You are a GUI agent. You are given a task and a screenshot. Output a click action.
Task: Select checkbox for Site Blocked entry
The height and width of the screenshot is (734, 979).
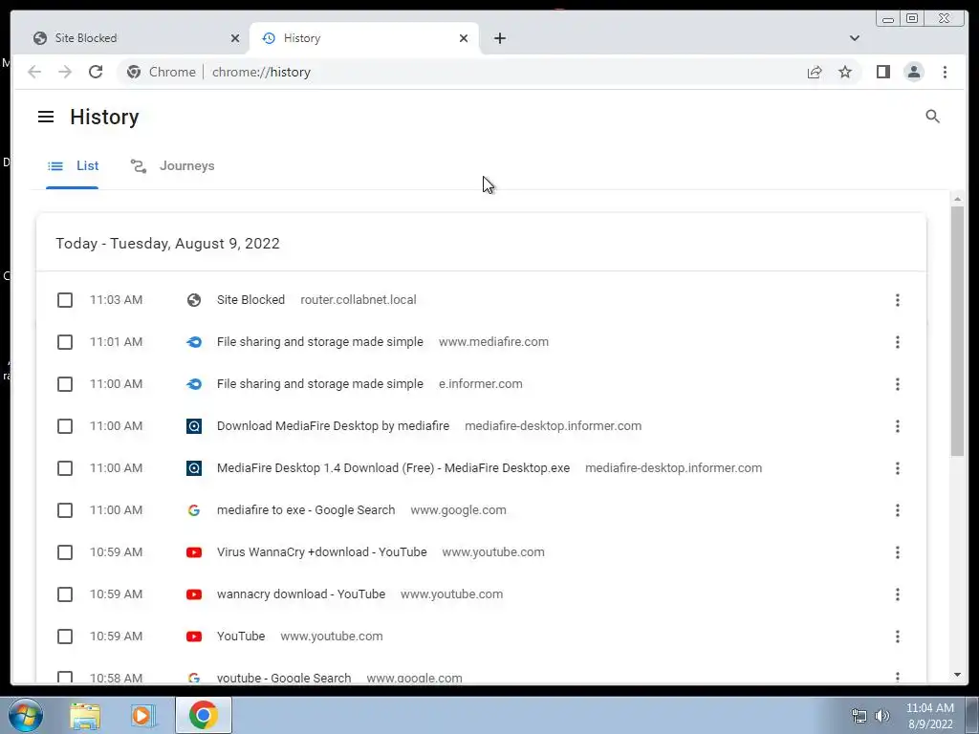point(65,300)
